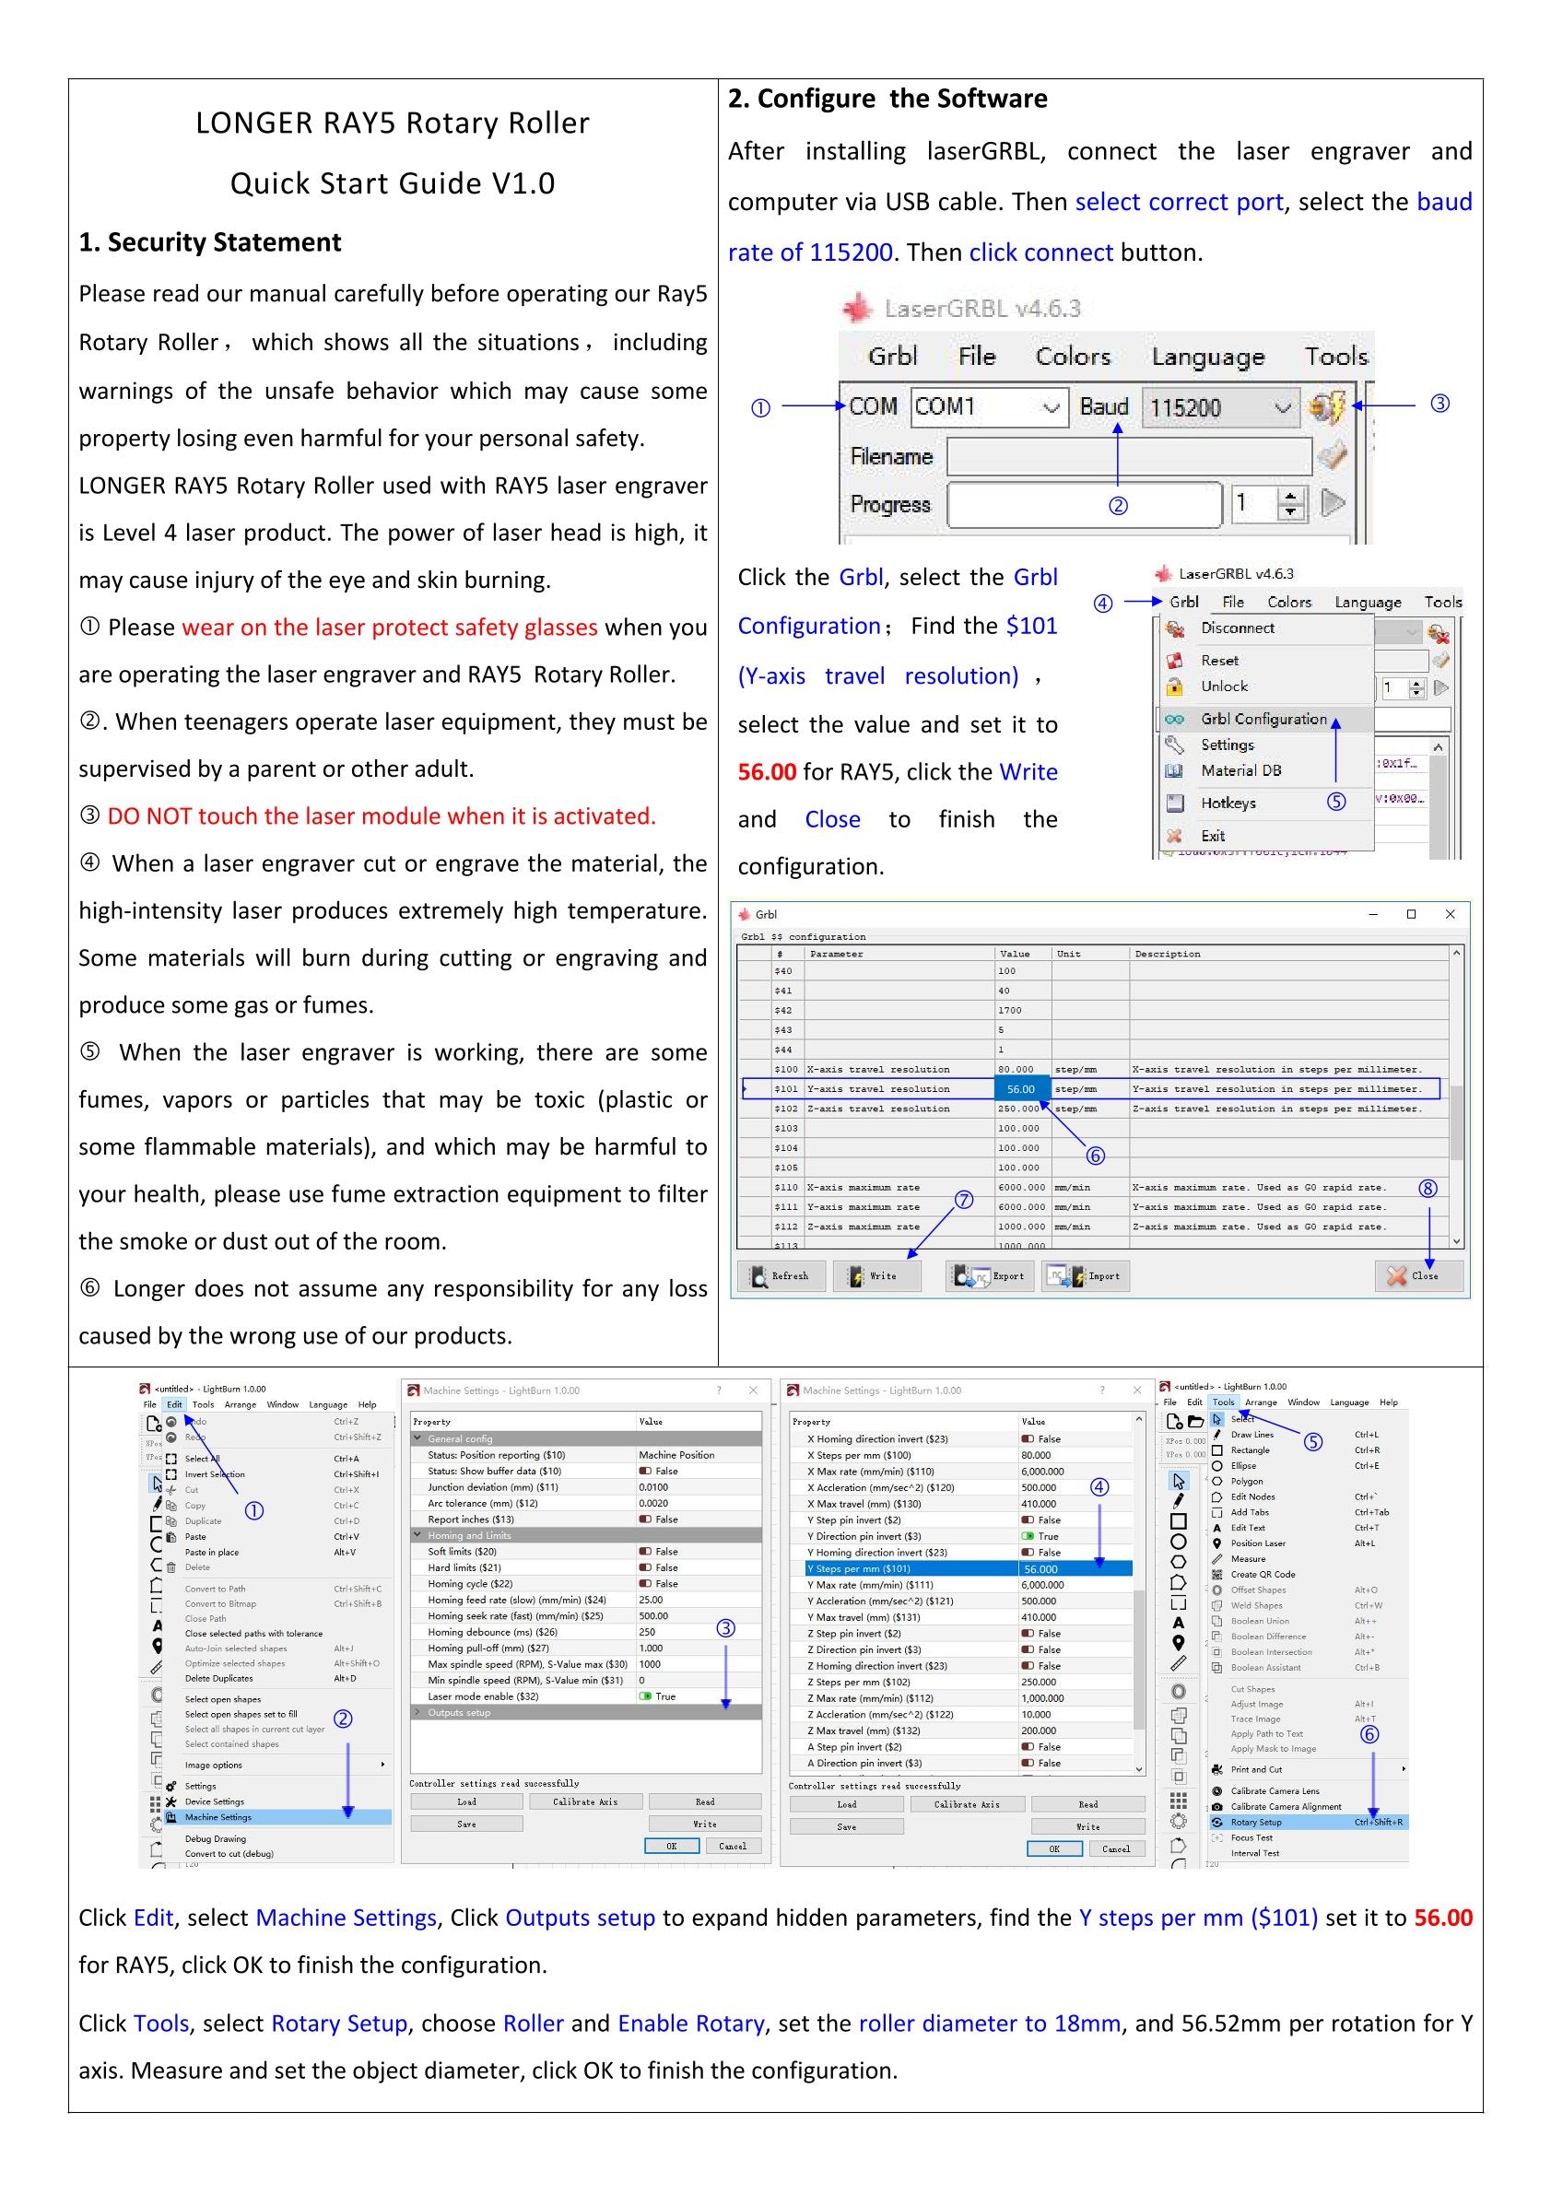
Task: Collapse the General config section
Action: (x=417, y=1438)
